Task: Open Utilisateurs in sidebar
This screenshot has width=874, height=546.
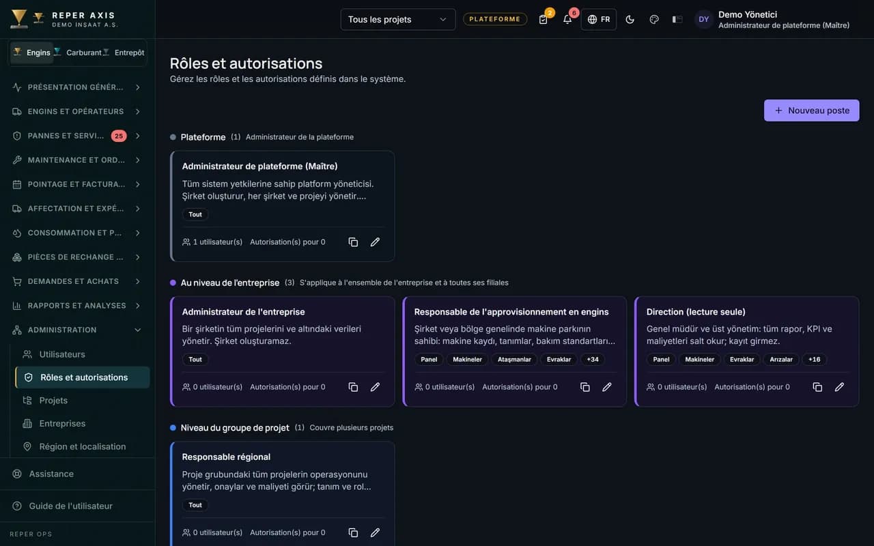Action: pyautogui.click(x=82, y=354)
